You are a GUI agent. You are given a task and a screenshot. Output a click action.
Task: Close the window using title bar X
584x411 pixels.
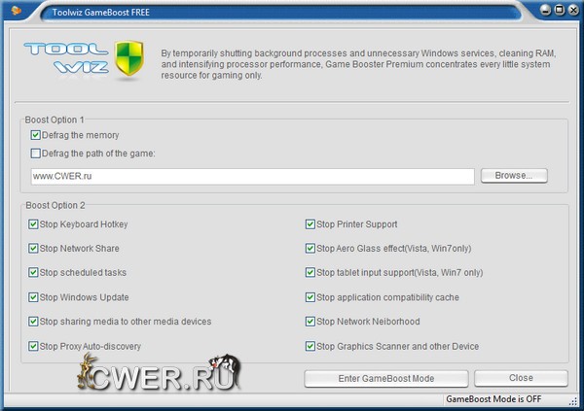pyautogui.click(x=572, y=12)
